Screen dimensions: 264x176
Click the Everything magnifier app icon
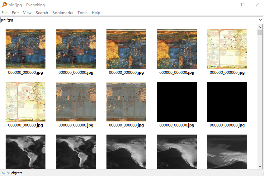click(x=4, y=5)
